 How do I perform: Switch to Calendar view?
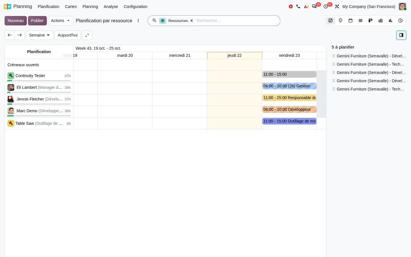pos(350,21)
